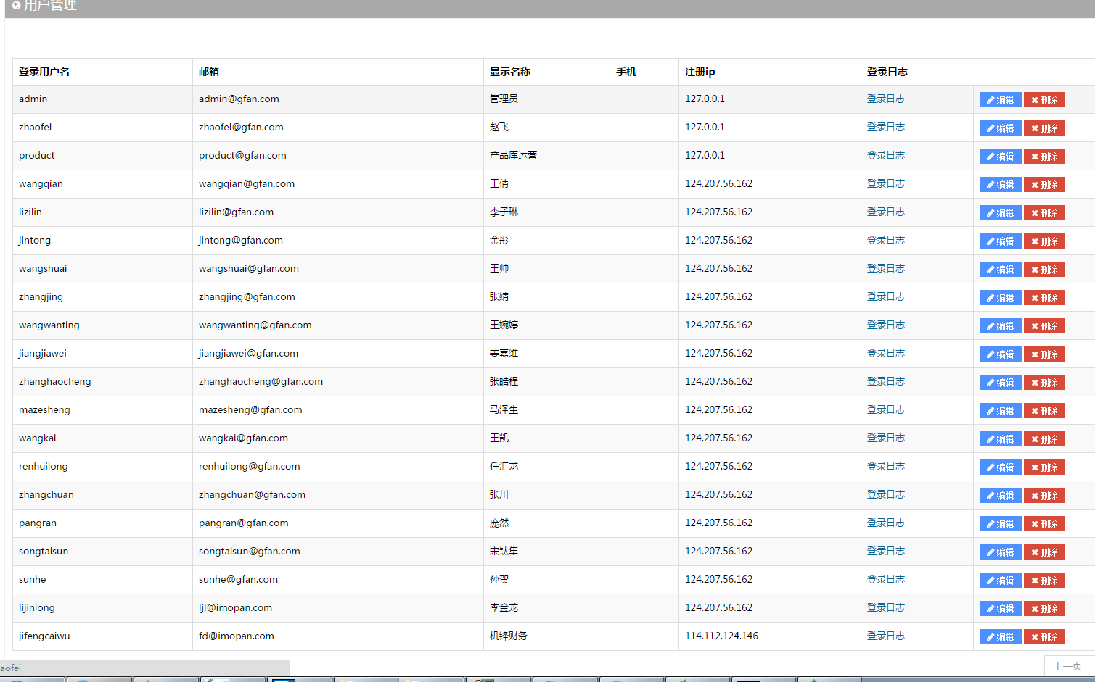Click display name 机锋财务
Image resolution: width=1095 pixels, height=682 pixels.
point(508,636)
